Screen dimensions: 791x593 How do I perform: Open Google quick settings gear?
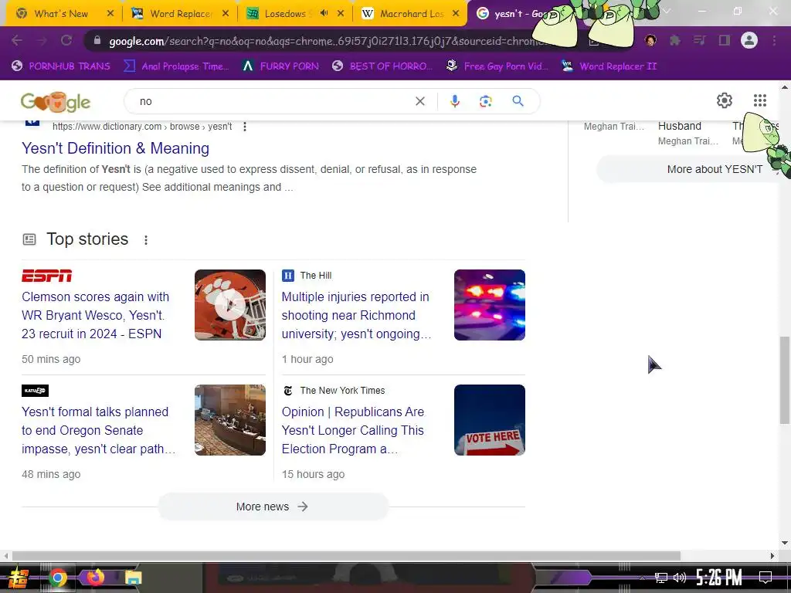(x=725, y=100)
